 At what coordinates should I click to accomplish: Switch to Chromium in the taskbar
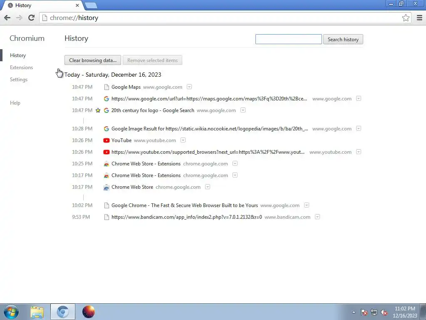(x=63, y=312)
